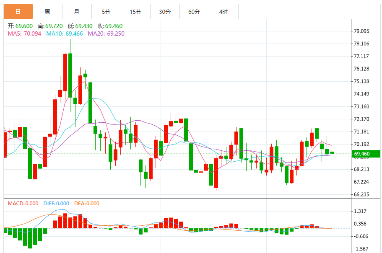Switch to the 周 weekly tab
The height and width of the screenshot is (253, 382).
pyautogui.click(x=47, y=12)
